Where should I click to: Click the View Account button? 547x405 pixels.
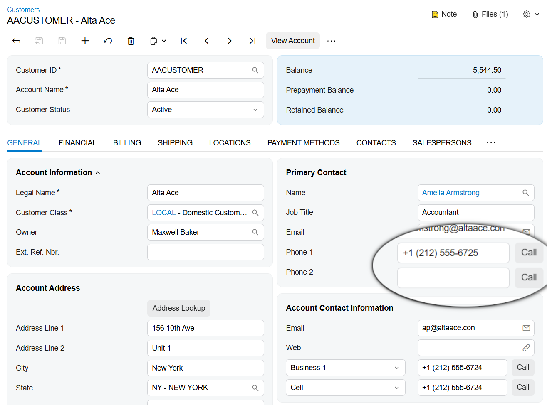pos(293,41)
